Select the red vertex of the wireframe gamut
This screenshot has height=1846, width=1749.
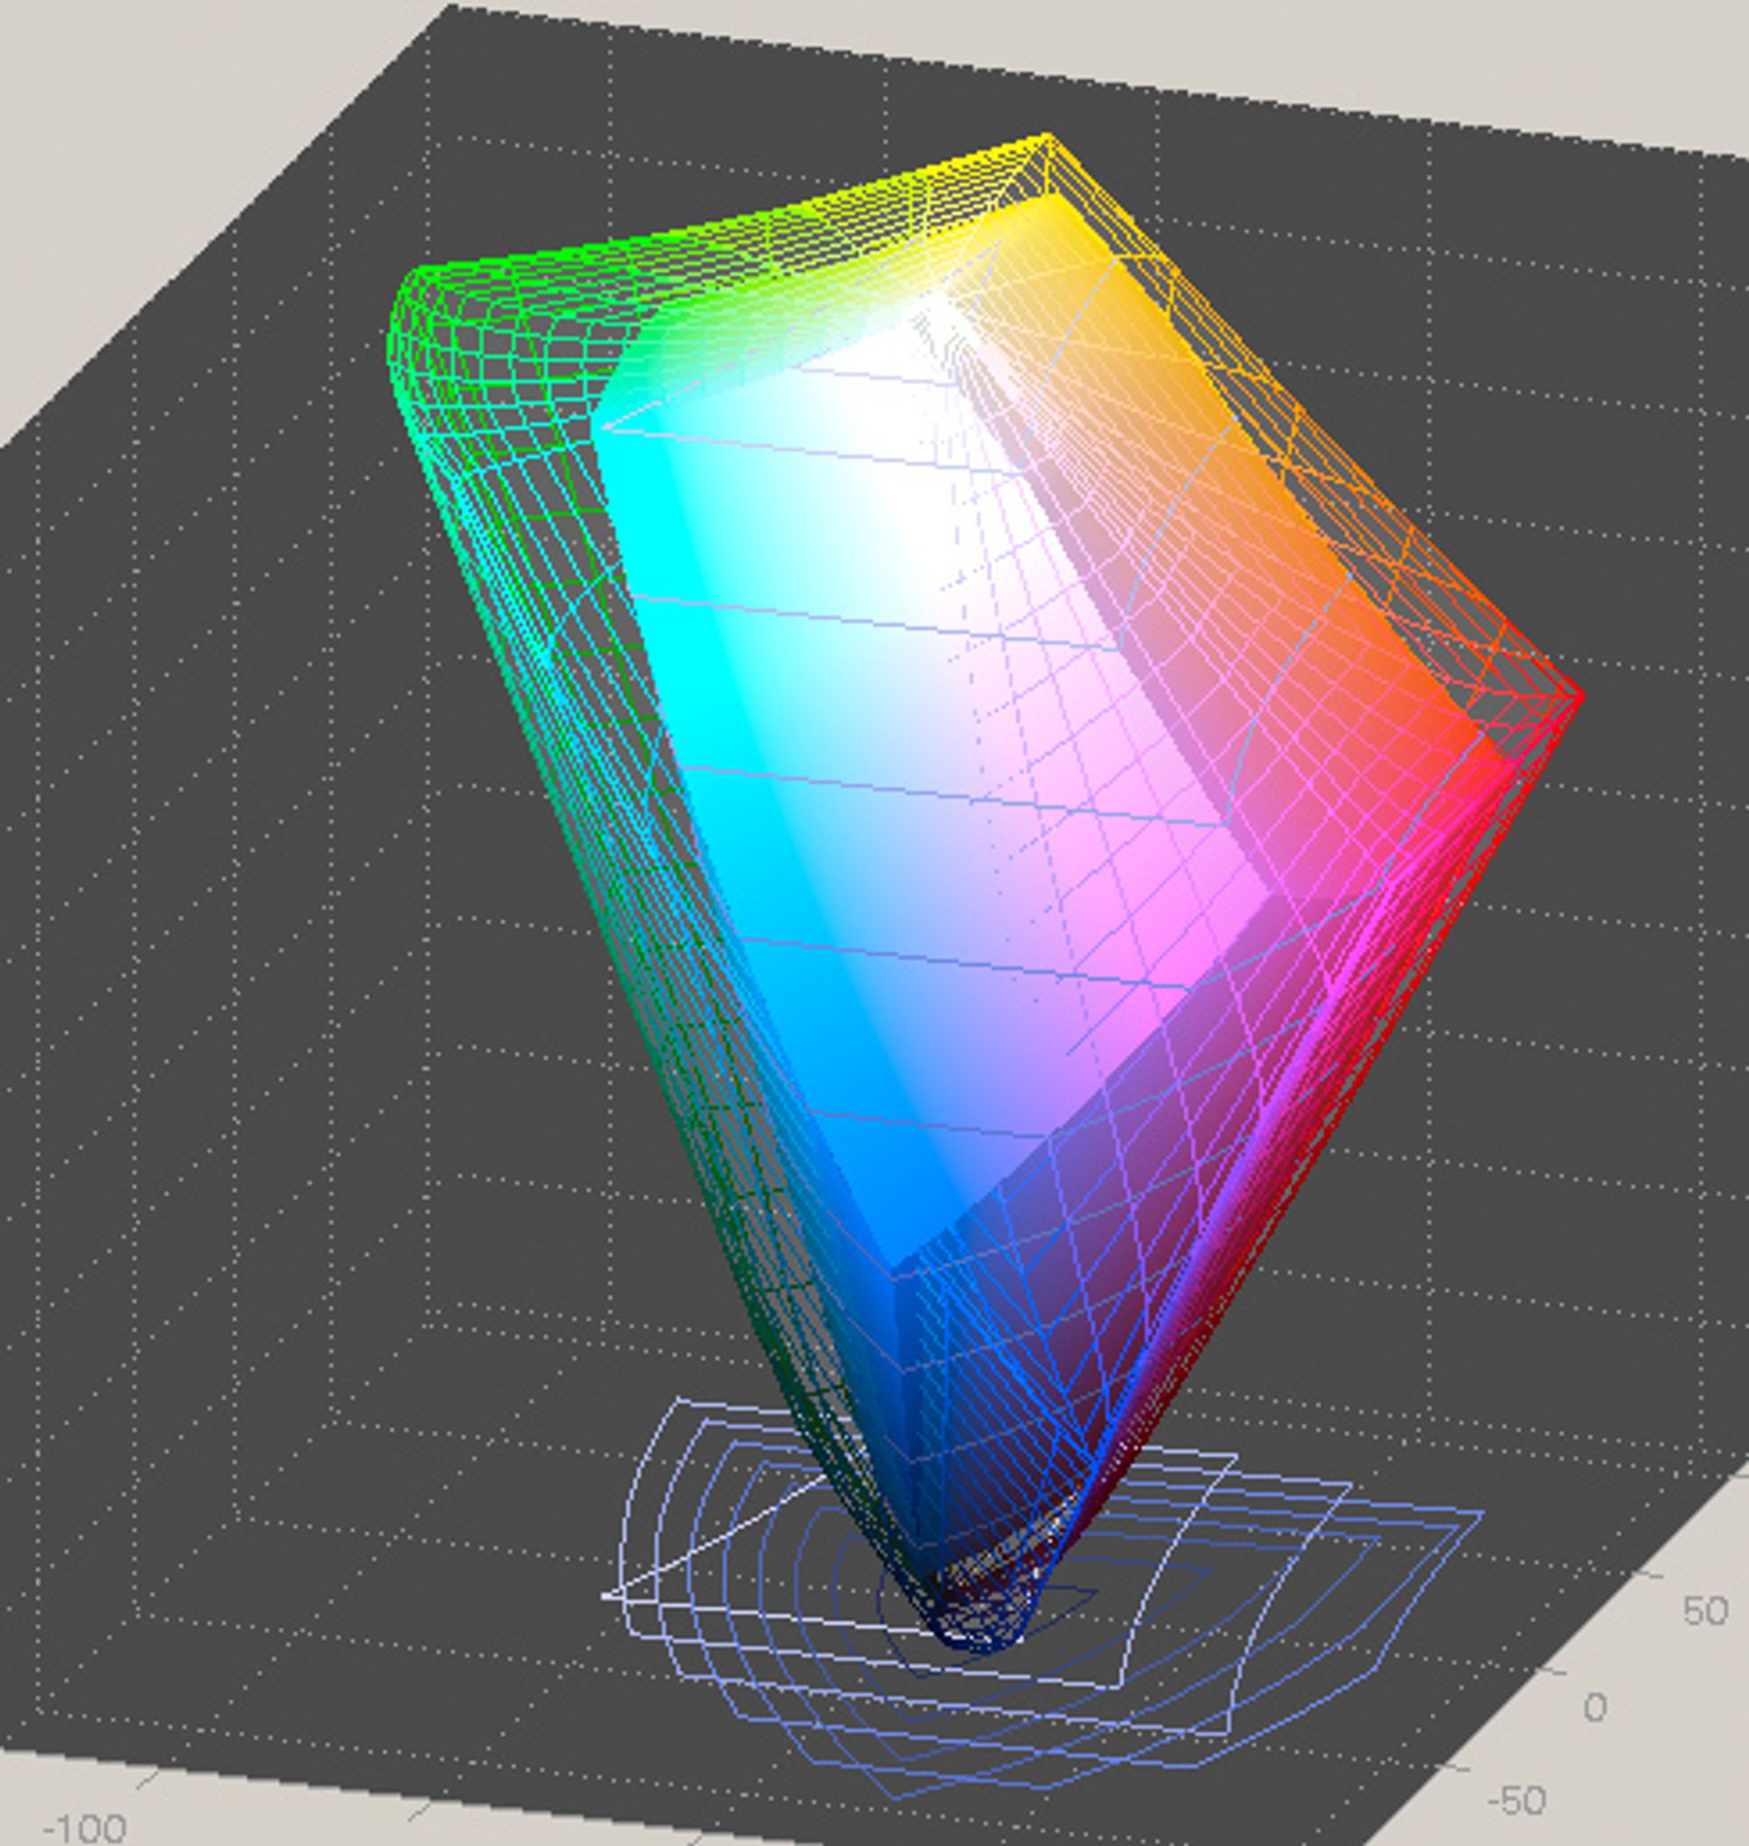pos(1580,695)
